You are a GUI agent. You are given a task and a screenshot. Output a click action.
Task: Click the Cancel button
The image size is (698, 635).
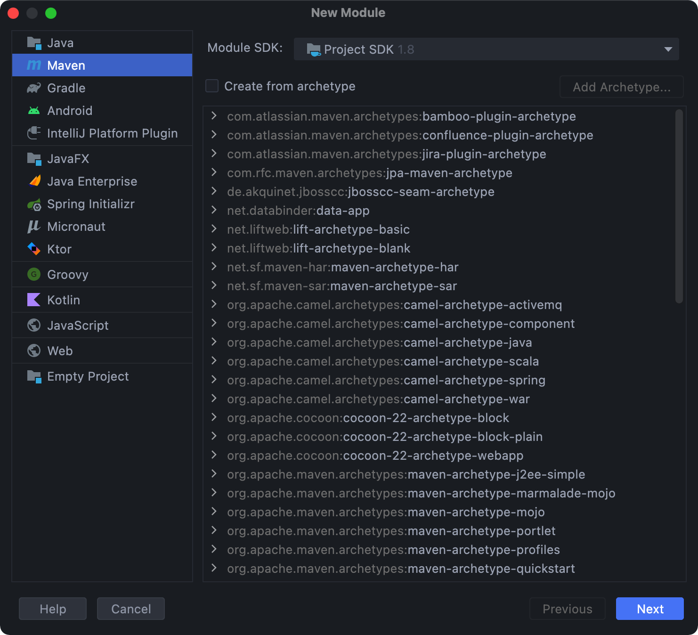point(131,609)
